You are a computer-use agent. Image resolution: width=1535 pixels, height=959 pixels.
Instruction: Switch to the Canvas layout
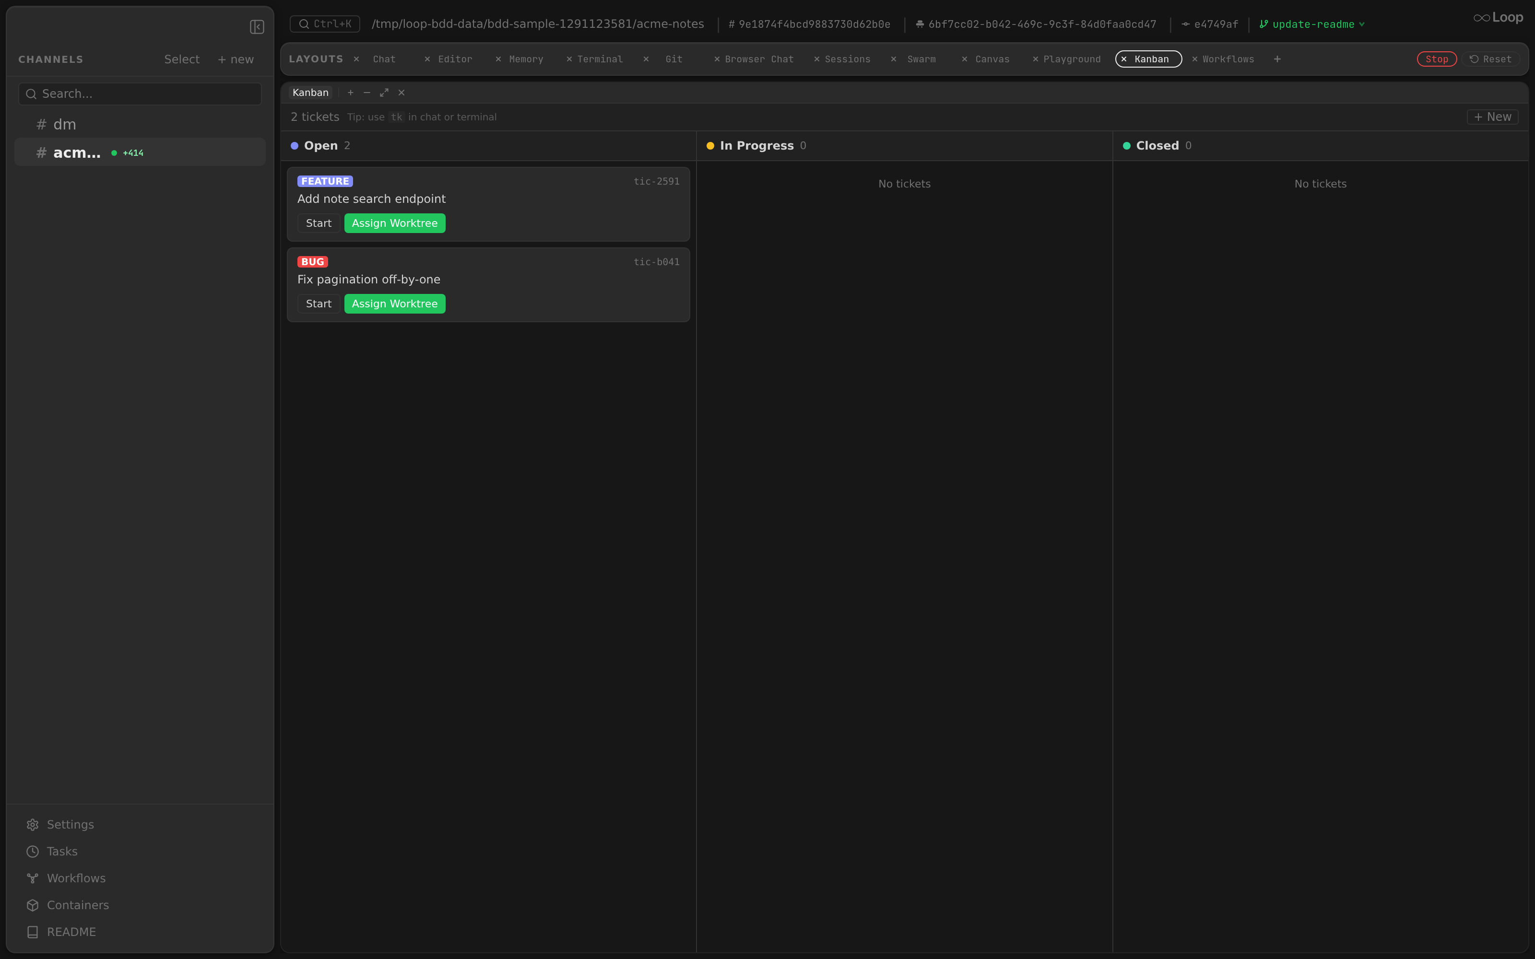[x=992, y=59]
